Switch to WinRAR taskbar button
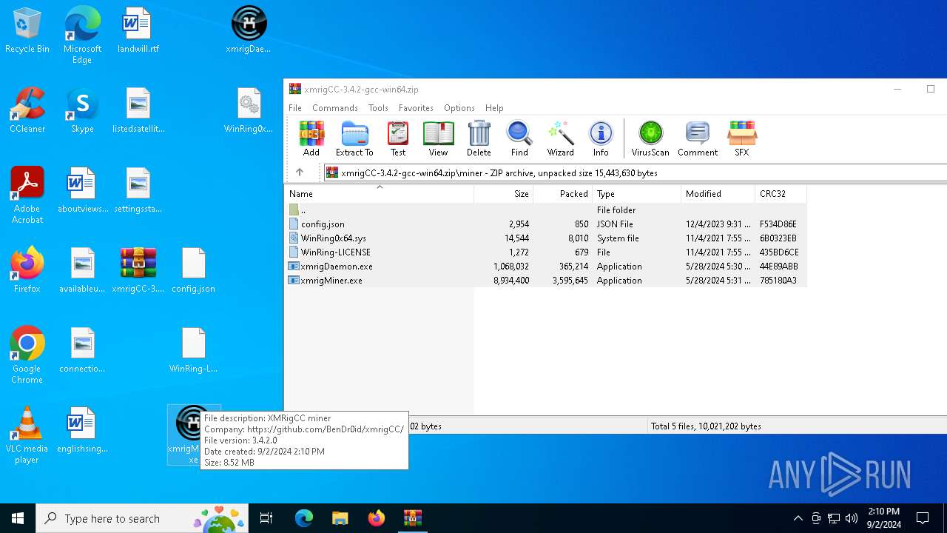Image resolution: width=947 pixels, height=533 pixels. (x=412, y=518)
